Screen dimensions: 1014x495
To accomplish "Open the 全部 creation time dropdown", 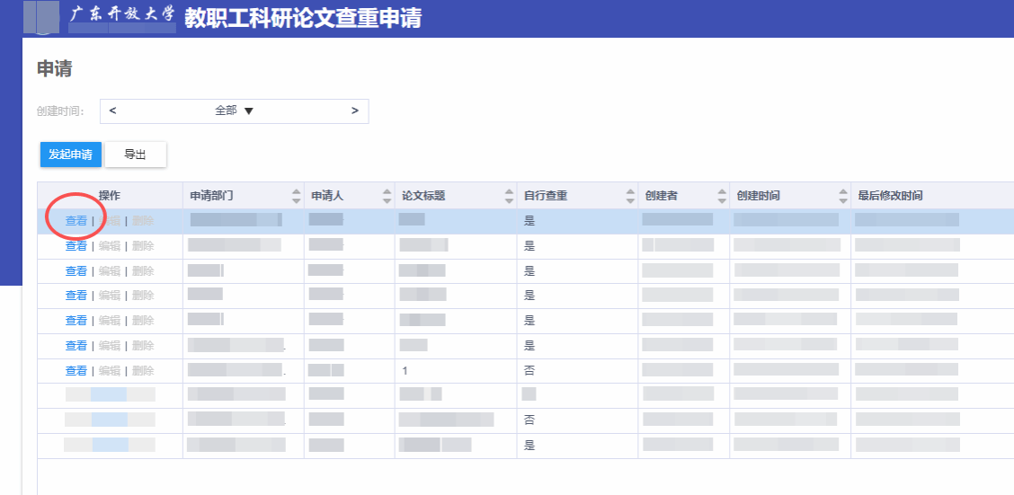I will click(x=234, y=110).
